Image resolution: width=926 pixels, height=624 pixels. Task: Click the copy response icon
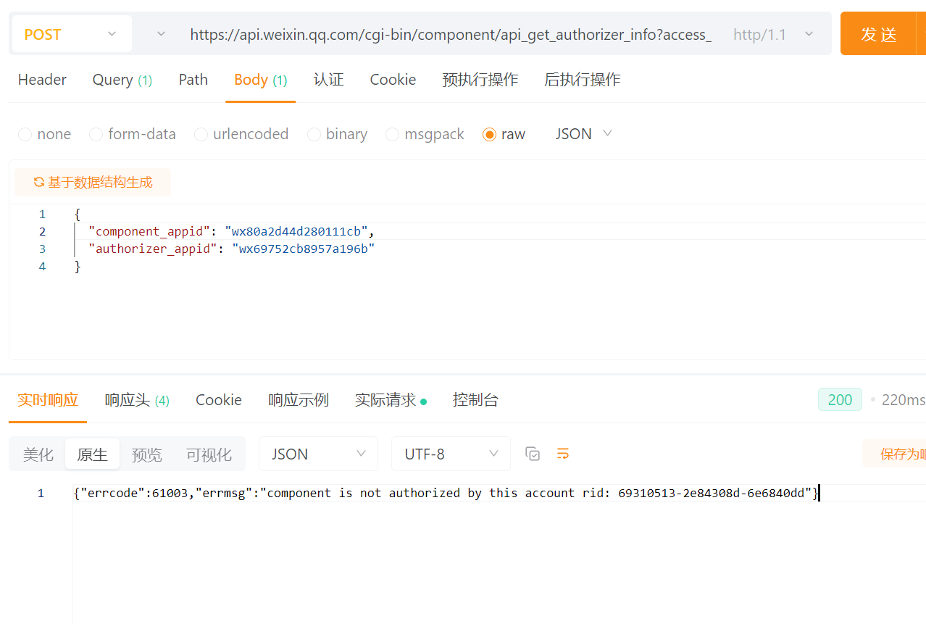point(533,454)
